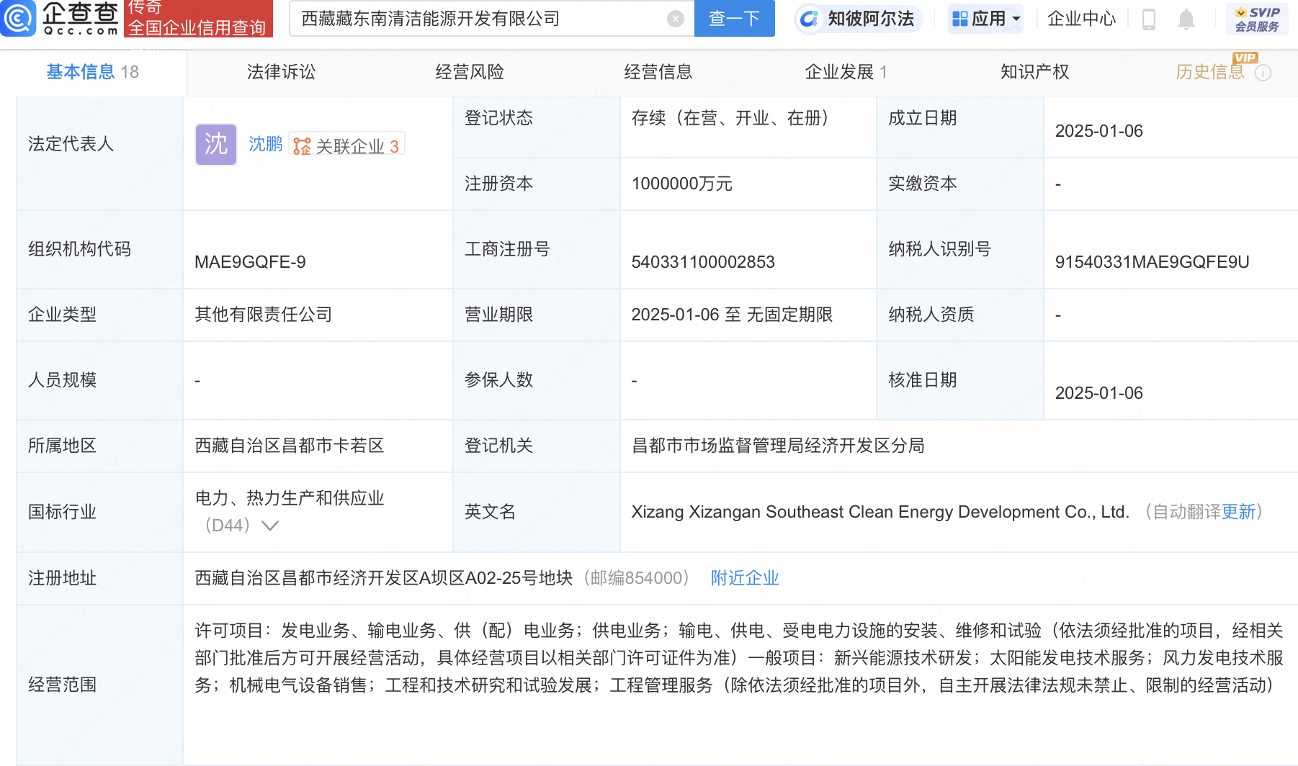The image size is (1298, 766).
Task: Open the 知识产权 tab
Action: pos(1034,72)
